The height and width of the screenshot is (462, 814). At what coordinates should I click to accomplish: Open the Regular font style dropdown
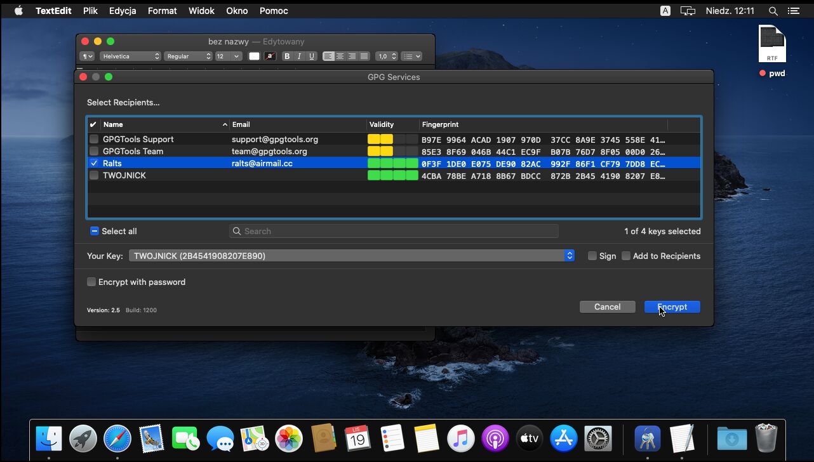[x=188, y=56]
